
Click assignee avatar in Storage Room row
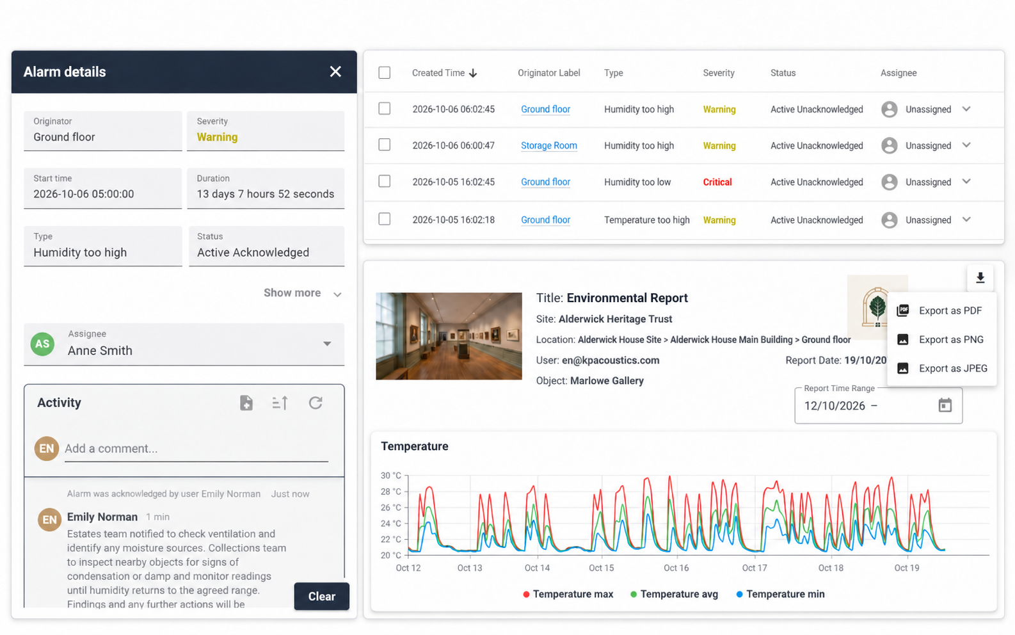click(x=889, y=146)
